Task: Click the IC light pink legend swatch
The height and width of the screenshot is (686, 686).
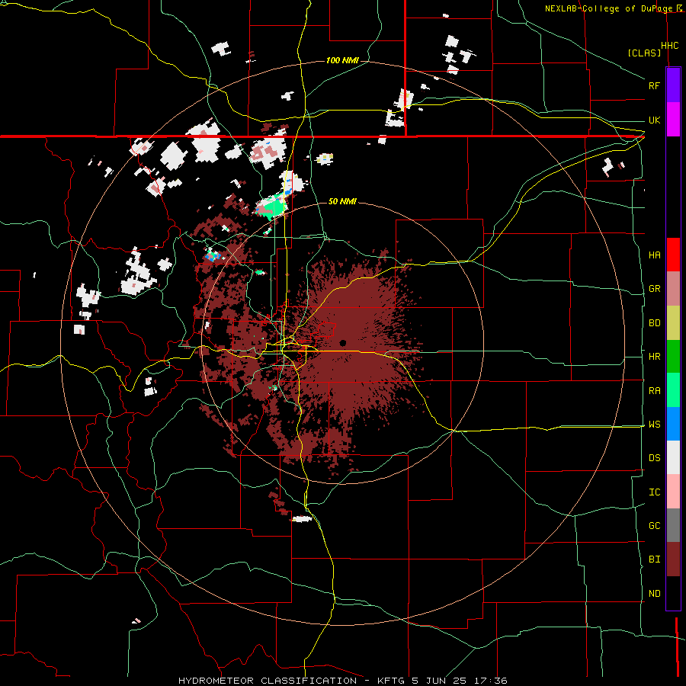Action: [673, 492]
